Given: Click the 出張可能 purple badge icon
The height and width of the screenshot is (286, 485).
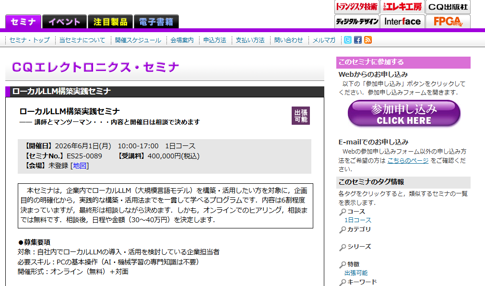Looking at the screenshot, I should click(301, 116).
